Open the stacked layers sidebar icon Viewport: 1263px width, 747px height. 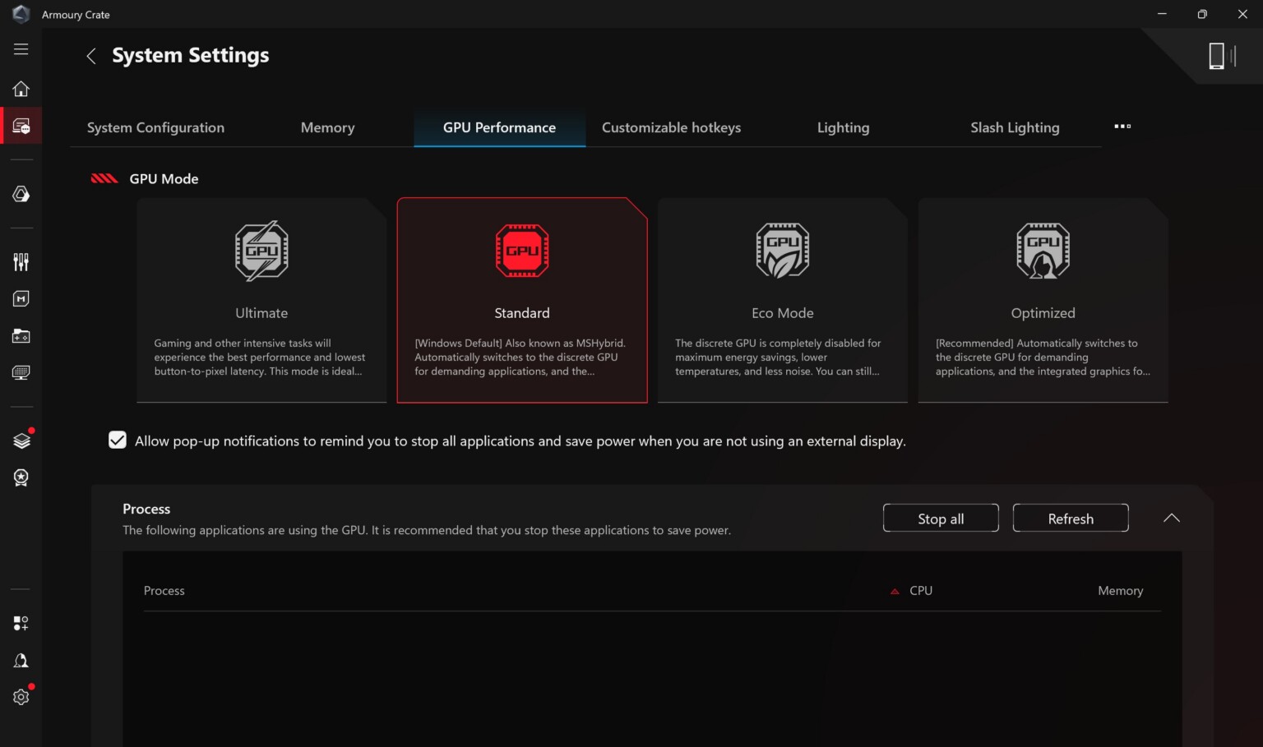click(21, 440)
